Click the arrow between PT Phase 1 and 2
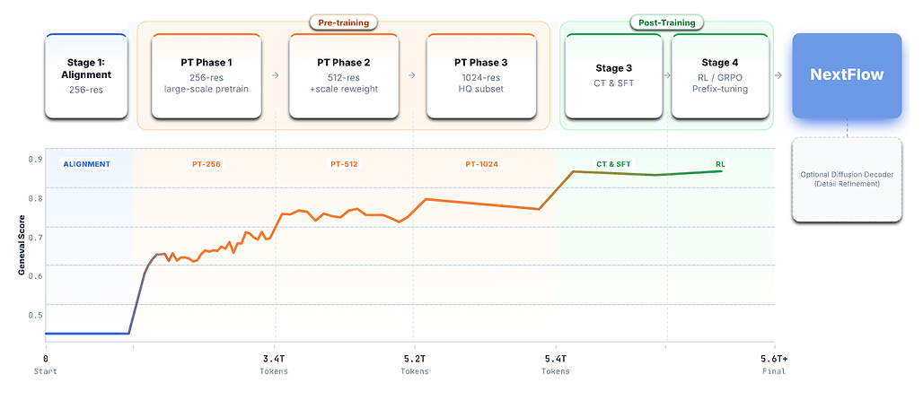The width and height of the screenshot is (923, 400). (274, 75)
